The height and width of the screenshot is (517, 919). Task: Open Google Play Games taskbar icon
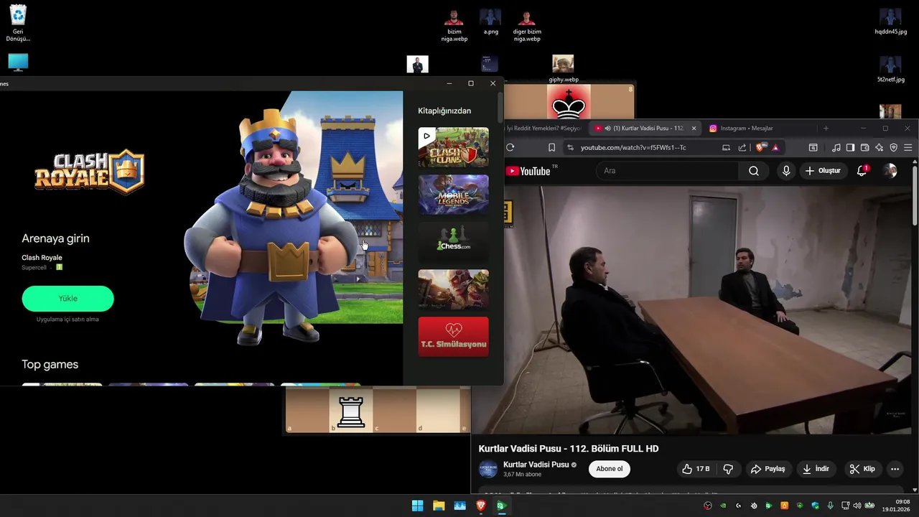(x=502, y=506)
